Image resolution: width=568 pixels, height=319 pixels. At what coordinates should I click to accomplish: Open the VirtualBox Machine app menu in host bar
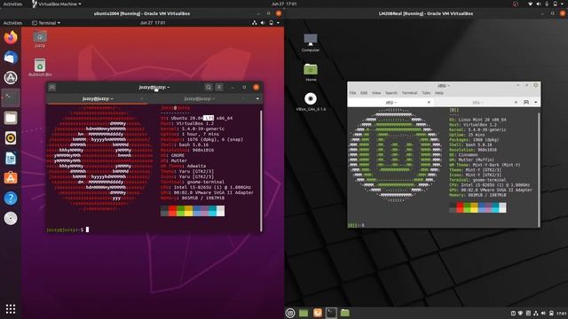tap(57, 4)
